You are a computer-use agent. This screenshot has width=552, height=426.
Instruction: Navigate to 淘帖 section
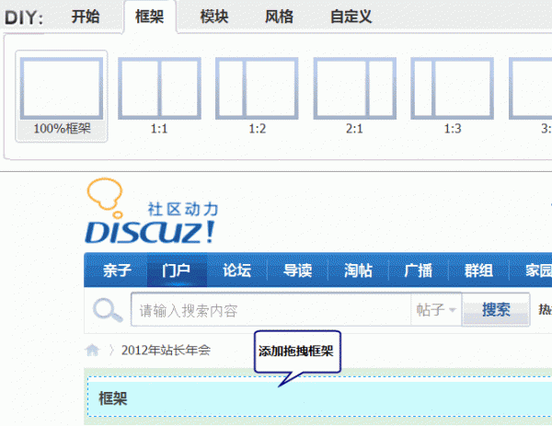click(358, 271)
